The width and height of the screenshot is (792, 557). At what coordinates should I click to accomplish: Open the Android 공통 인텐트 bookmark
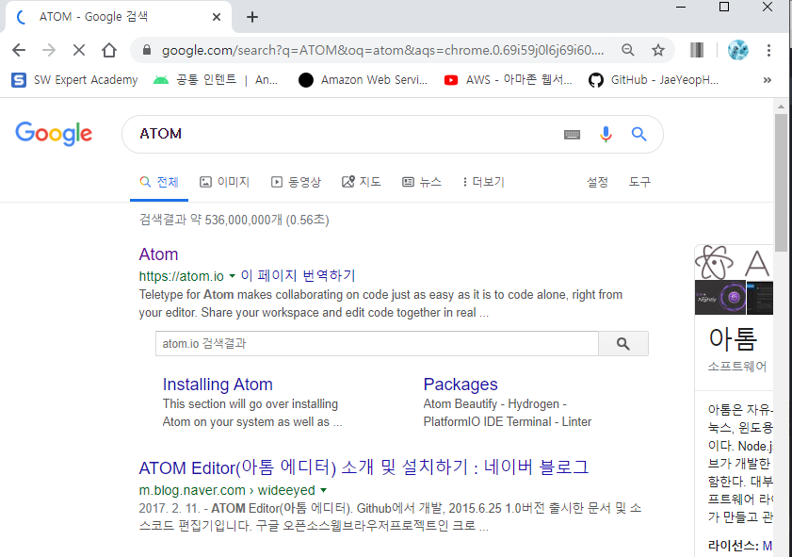[x=216, y=80]
